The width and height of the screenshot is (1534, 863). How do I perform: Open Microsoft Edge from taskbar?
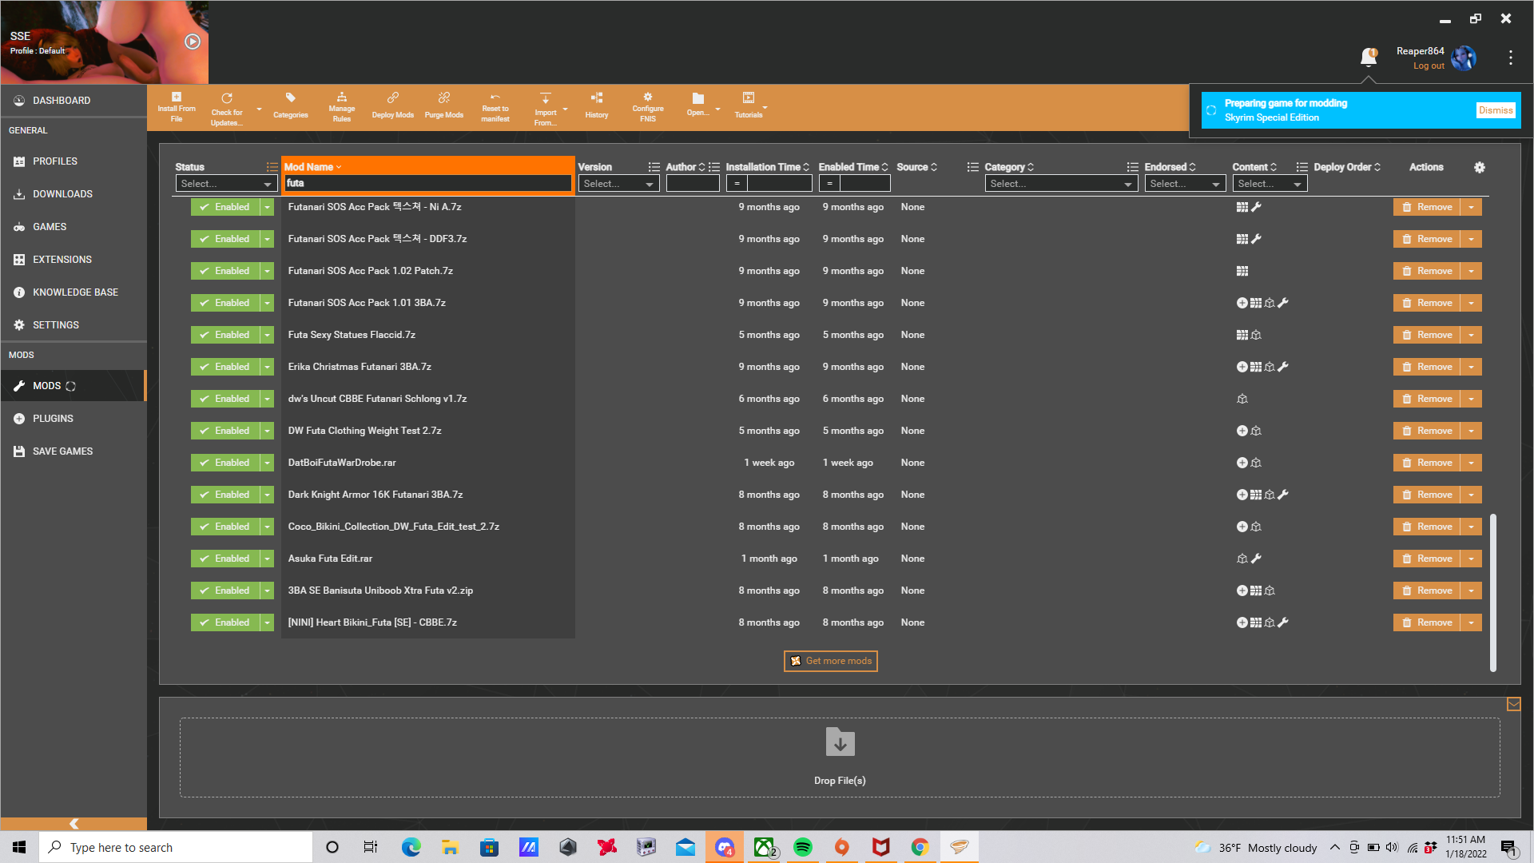411,847
